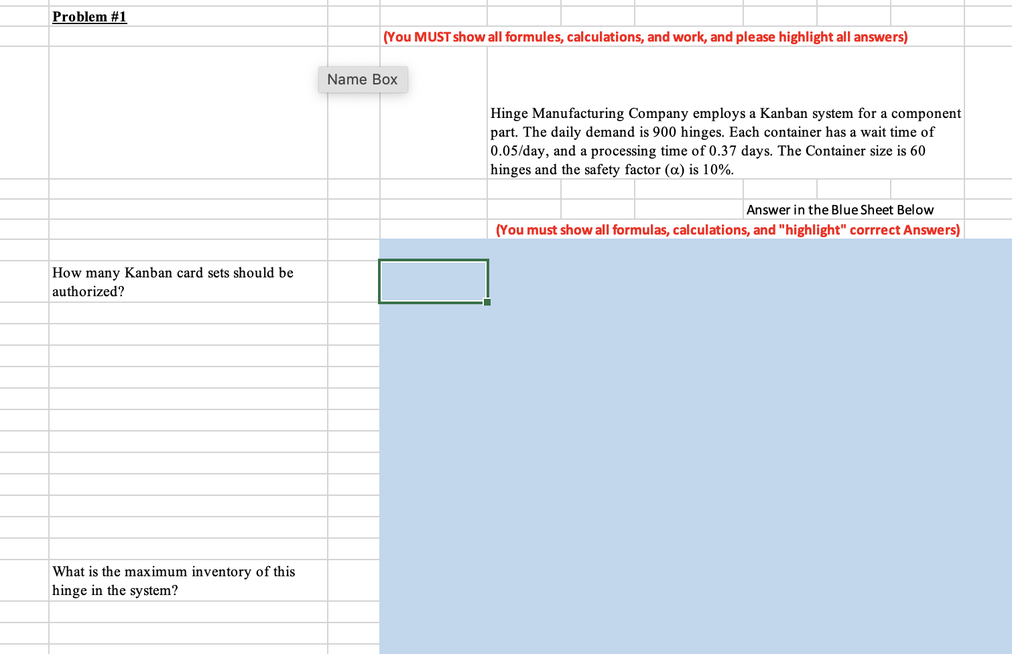Image resolution: width=1012 pixels, height=654 pixels.
Task: Select the empty cell left of "Problem #1"
Action: tap(24, 16)
